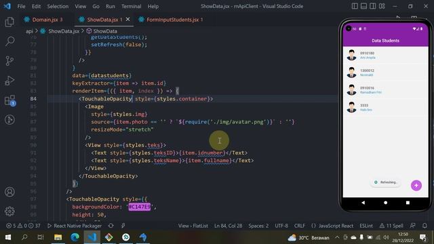The width and height of the screenshot is (434, 244).
Task: Tap student row 0910016 in emulator
Action: tap(385, 90)
